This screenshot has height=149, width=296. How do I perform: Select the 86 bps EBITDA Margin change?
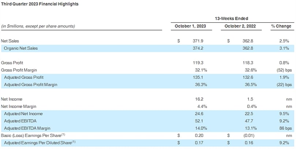285,128
